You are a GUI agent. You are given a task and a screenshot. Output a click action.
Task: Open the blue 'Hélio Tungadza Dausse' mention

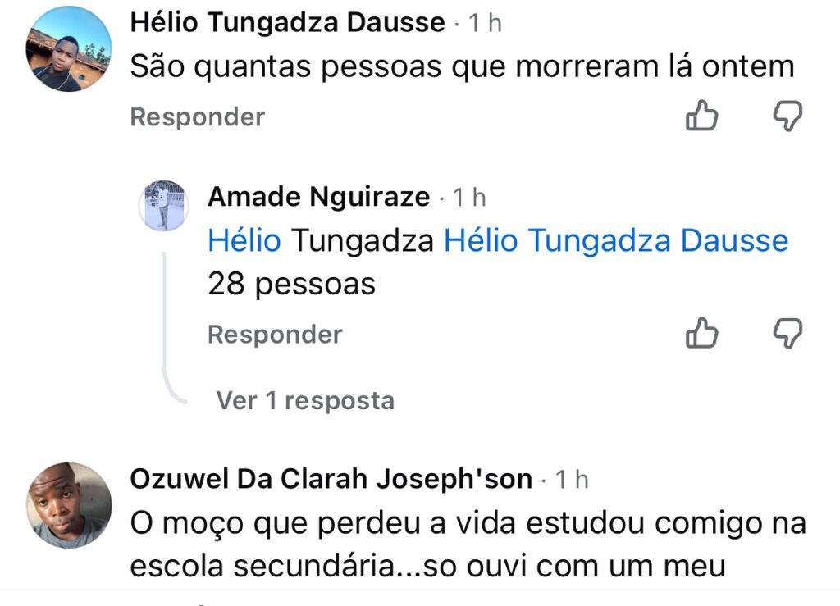pos(615,241)
